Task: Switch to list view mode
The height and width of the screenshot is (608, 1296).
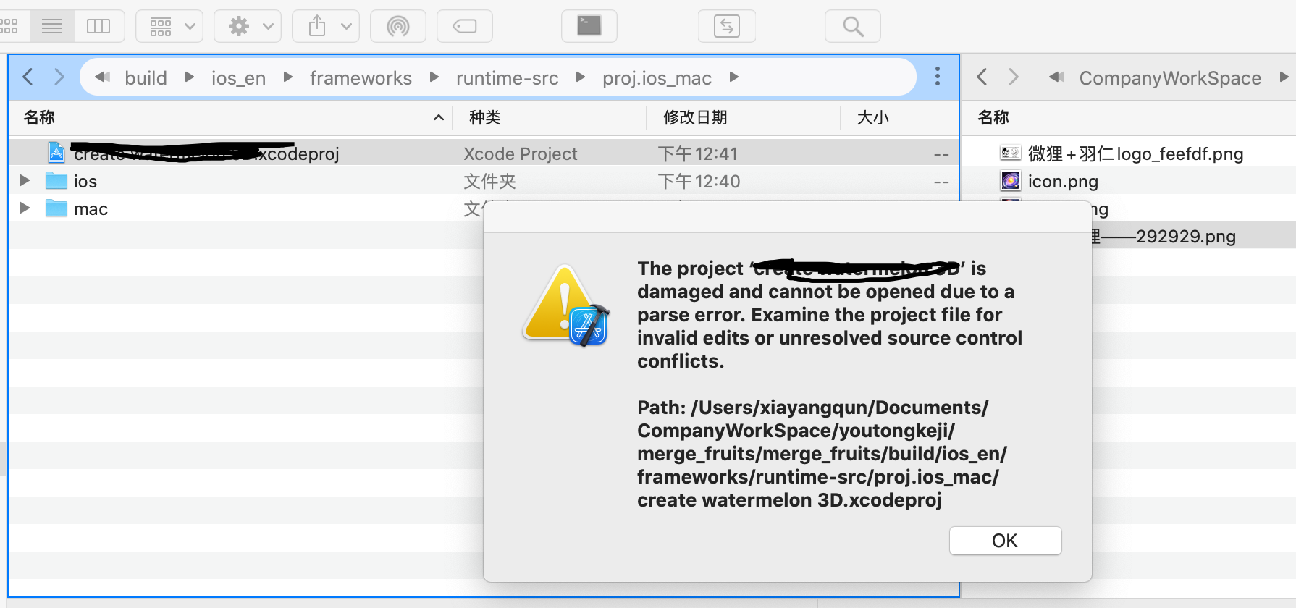Action: tap(52, 27)
